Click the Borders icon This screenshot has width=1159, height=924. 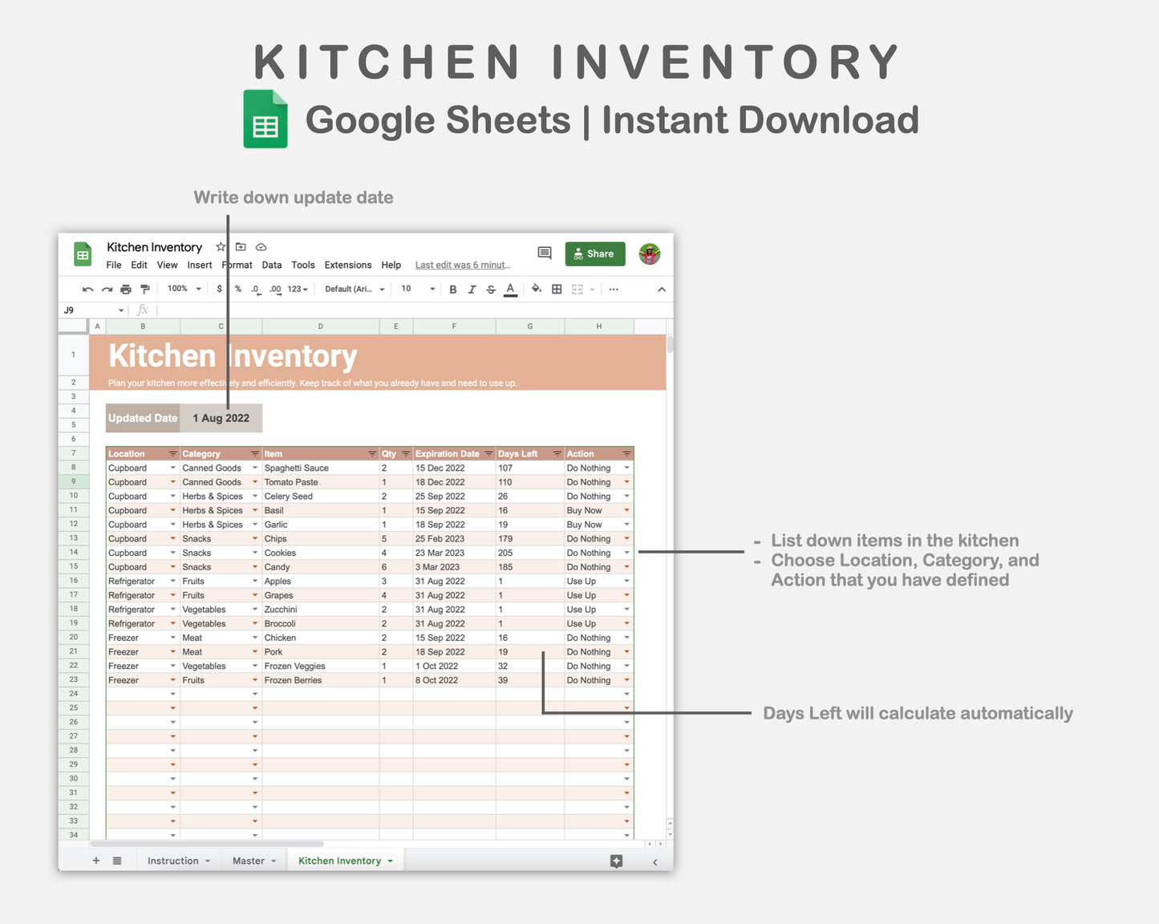[556, 289]
